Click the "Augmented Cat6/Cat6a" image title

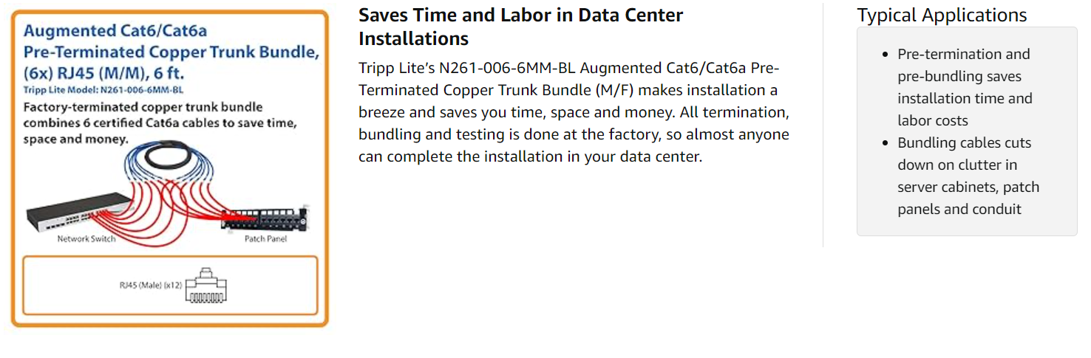[115, 31]
